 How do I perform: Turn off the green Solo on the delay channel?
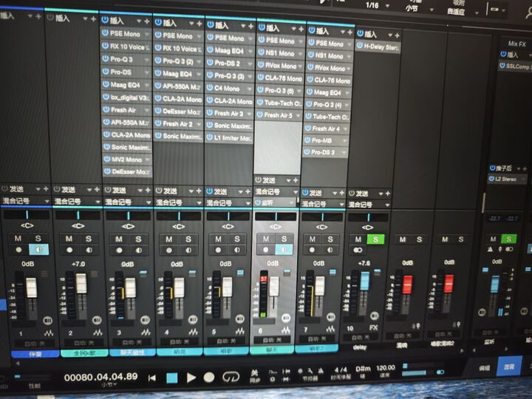click(x=375, y=239)
